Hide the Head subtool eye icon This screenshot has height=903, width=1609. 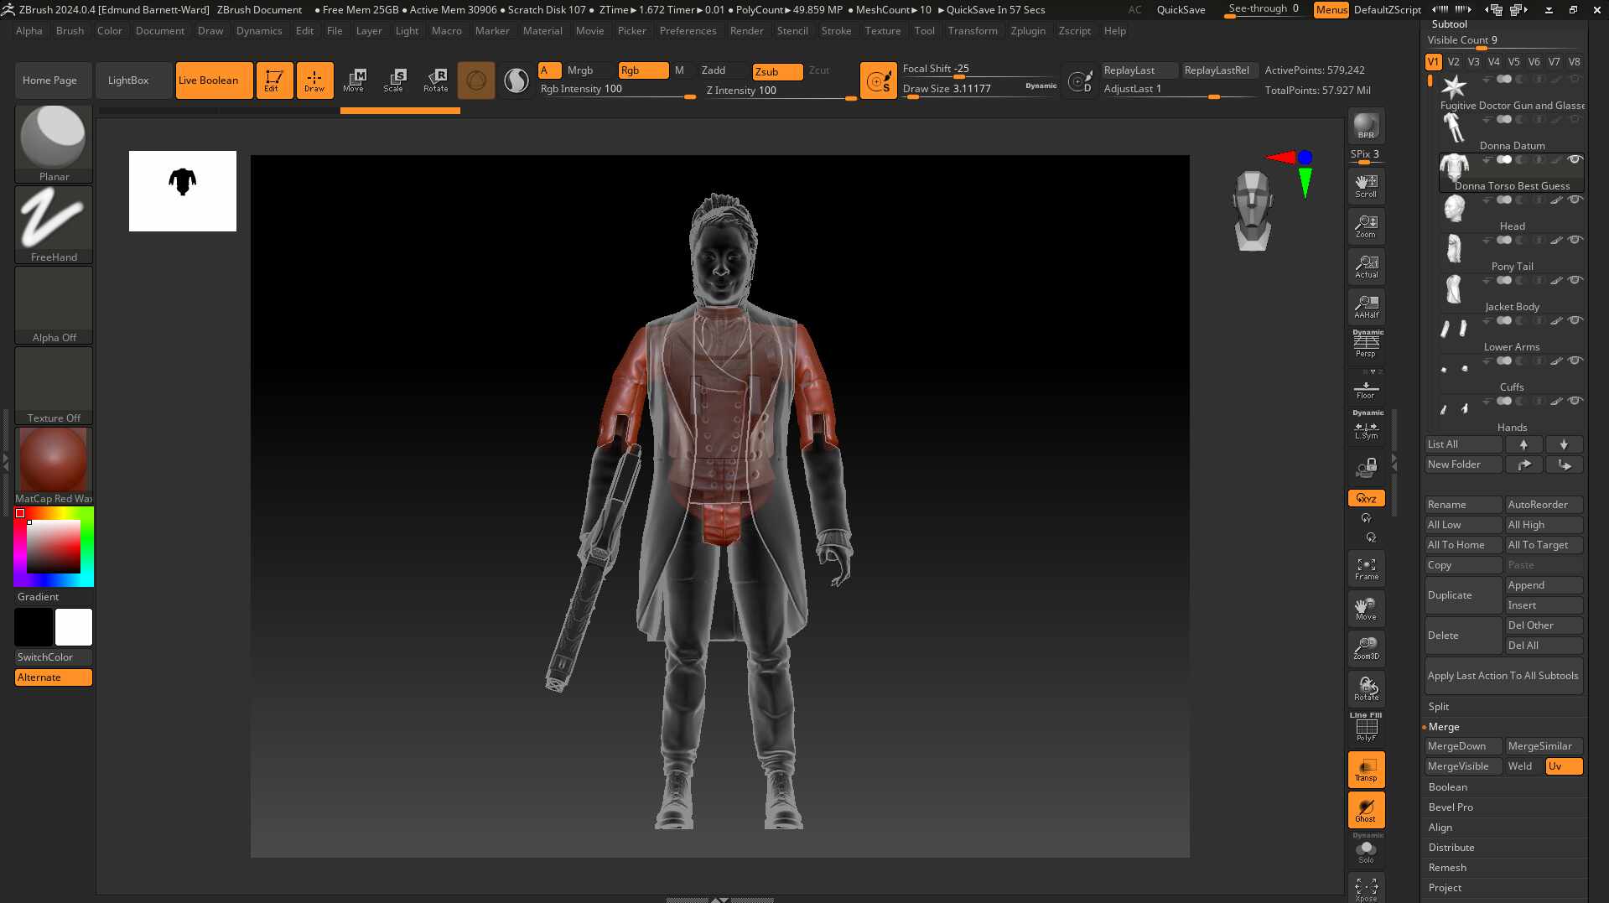tap(1575, 200)
